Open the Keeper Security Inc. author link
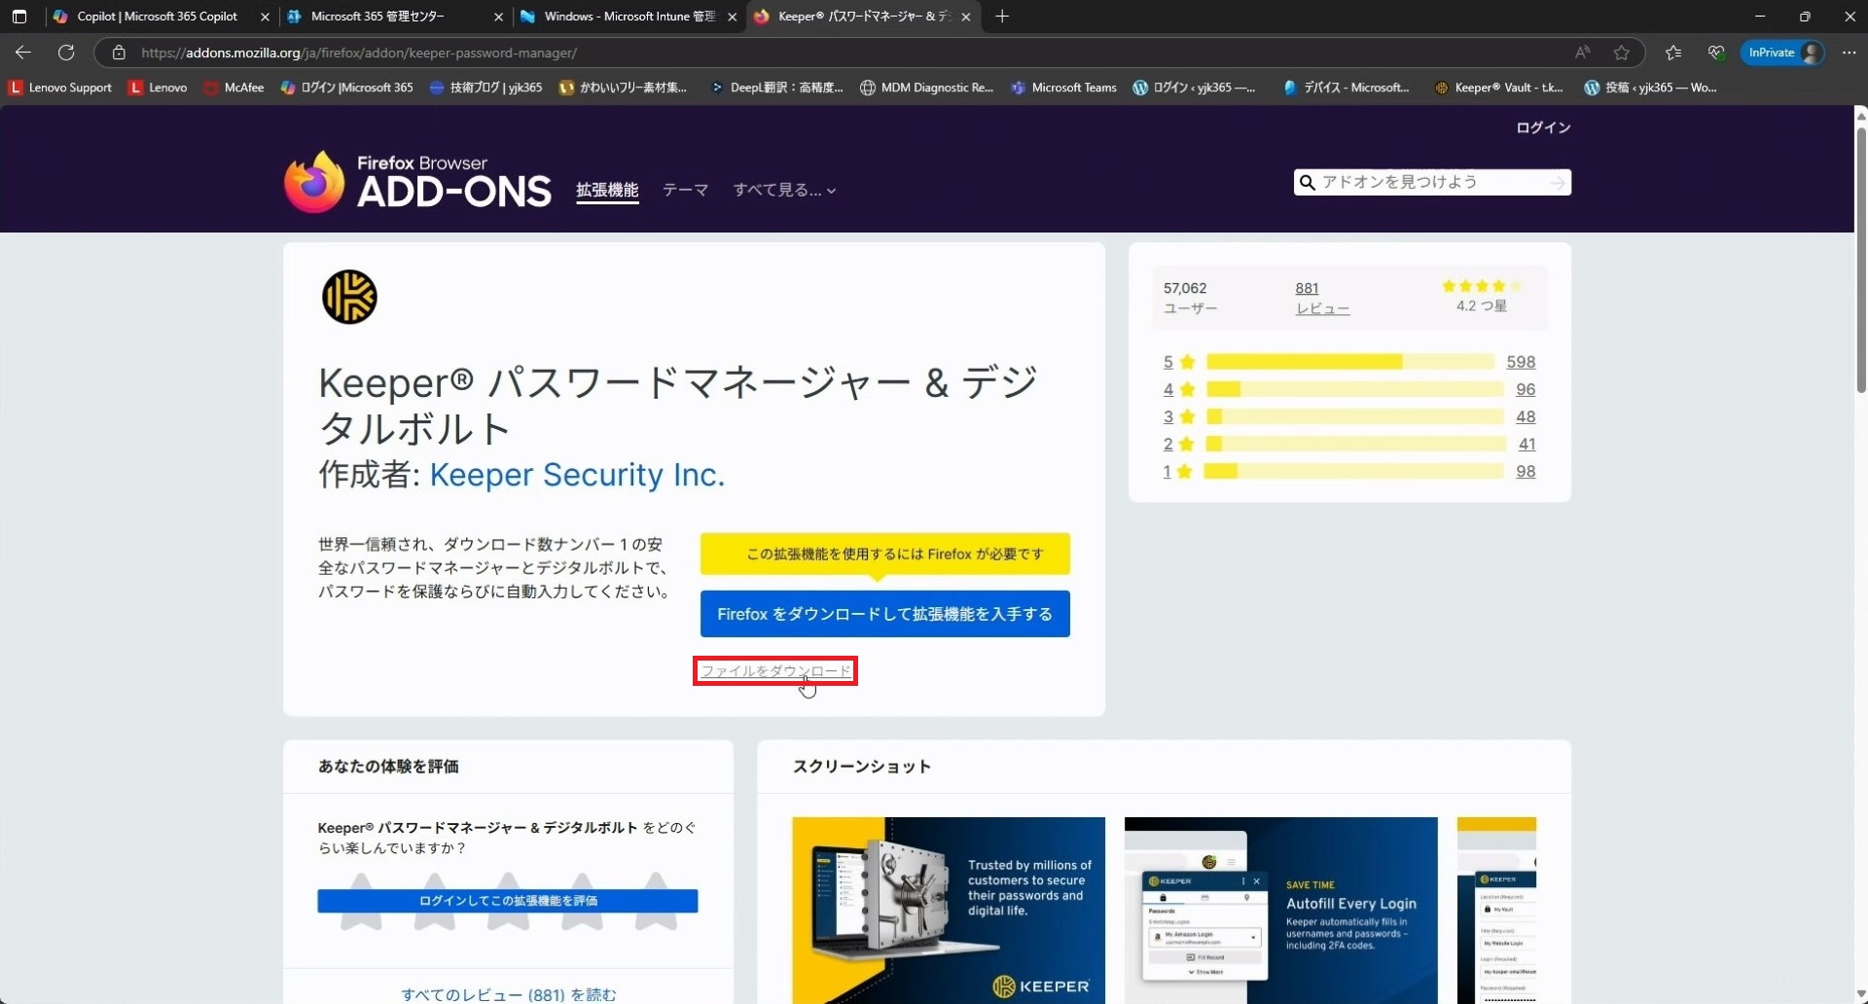The height and width of the screenshot is (1004, 1868). [577, 475]
